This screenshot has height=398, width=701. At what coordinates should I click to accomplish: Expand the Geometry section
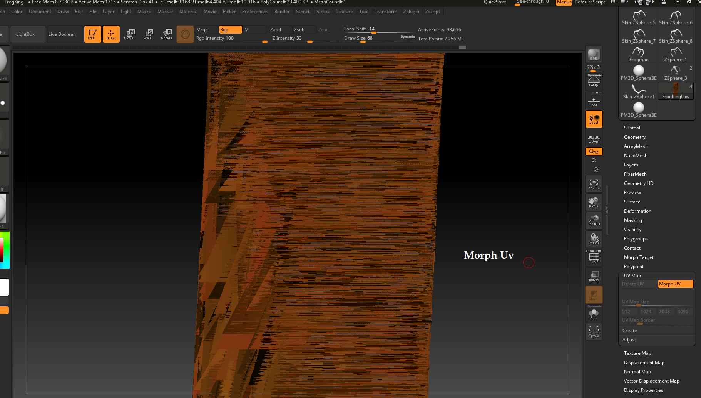(x=634, y=137)
